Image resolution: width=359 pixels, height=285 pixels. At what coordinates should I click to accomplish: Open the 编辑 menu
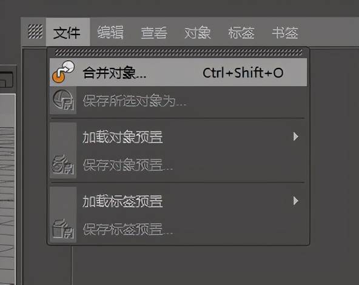[110, 32]
